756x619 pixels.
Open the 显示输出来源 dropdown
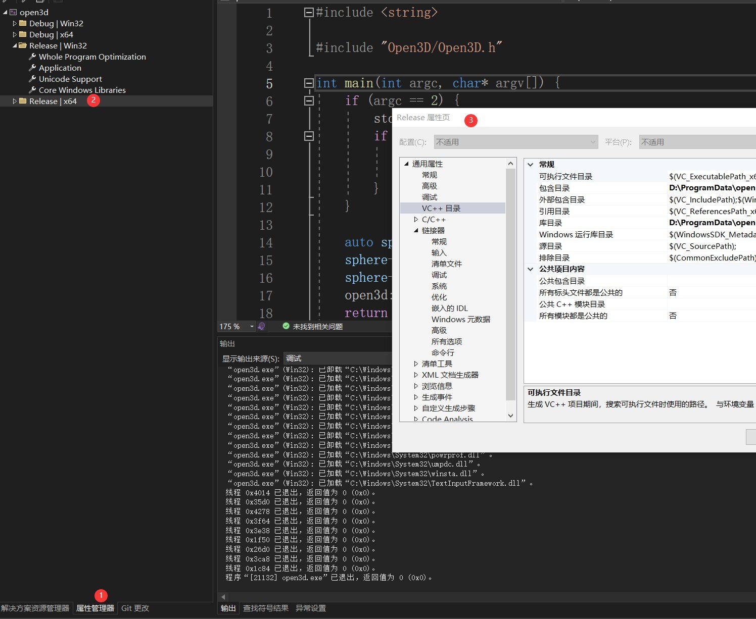click(x=337, y=358)
